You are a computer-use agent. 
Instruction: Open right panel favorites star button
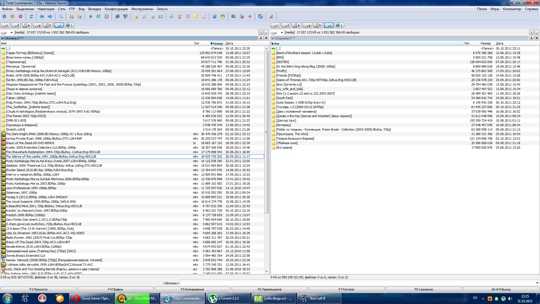(531, 38)
